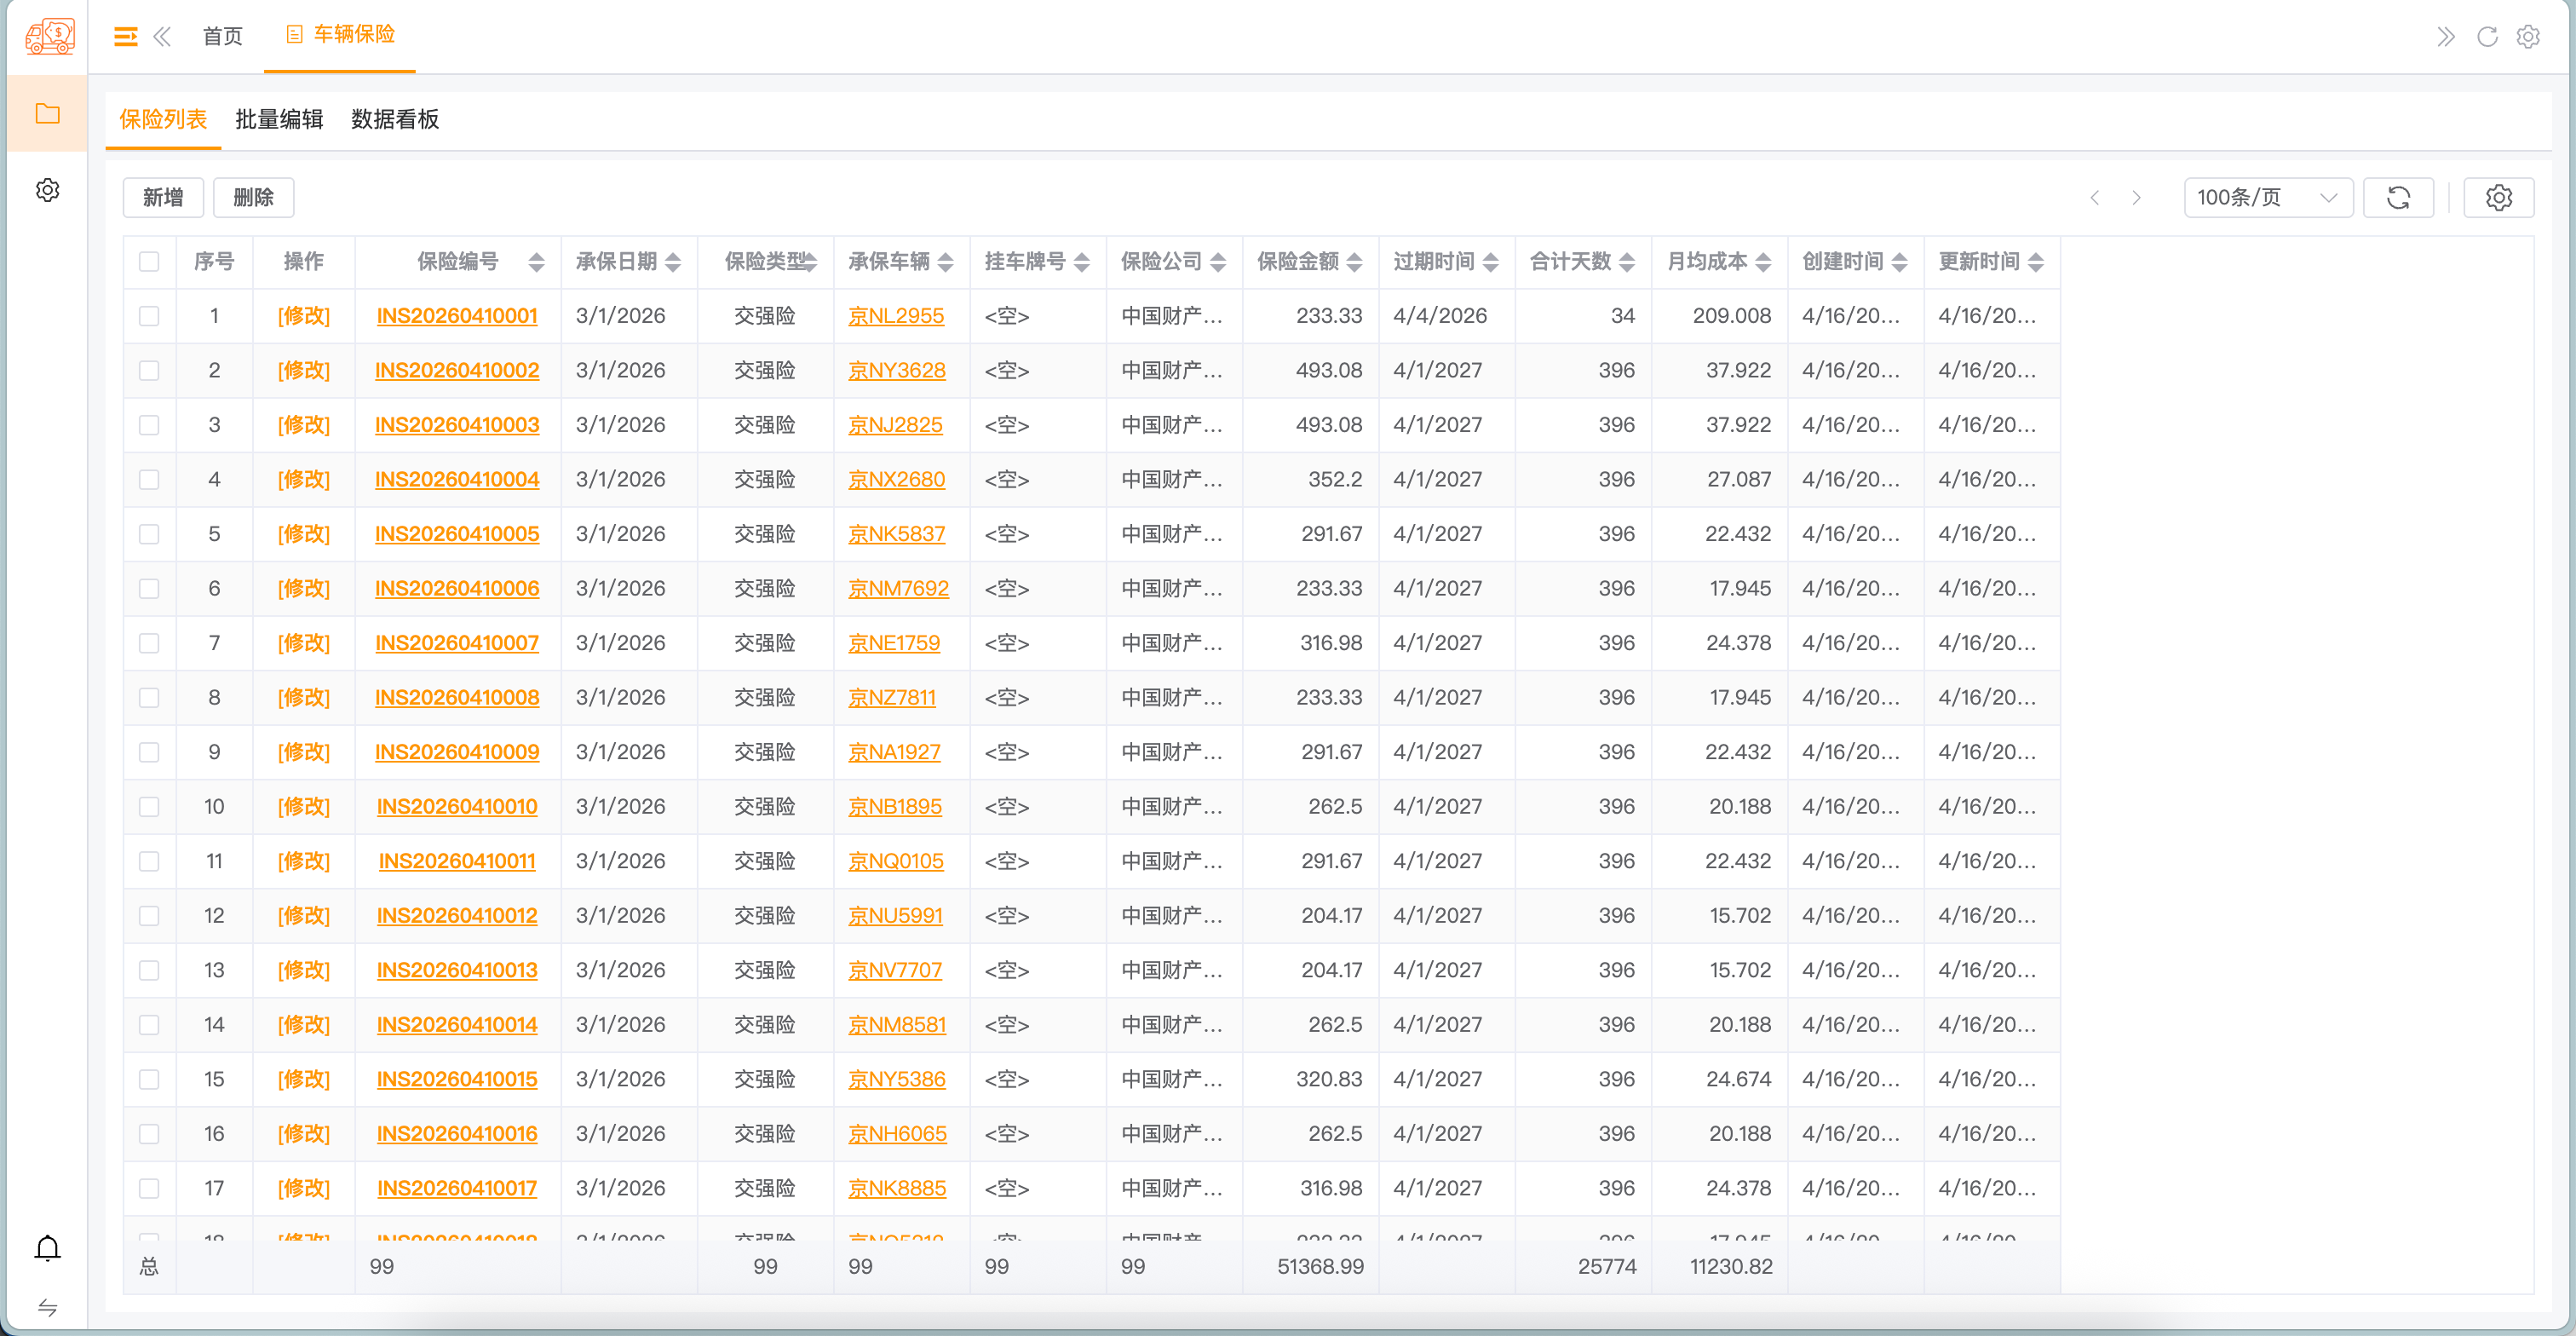
Task: Click the page reload icon at top right
Action: click(2487, 37)
